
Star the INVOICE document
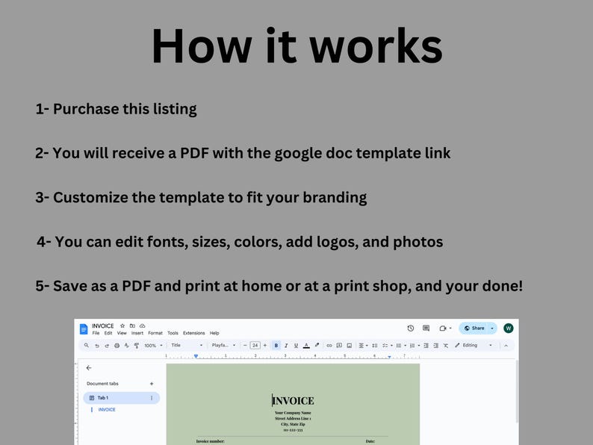point(122,326)
